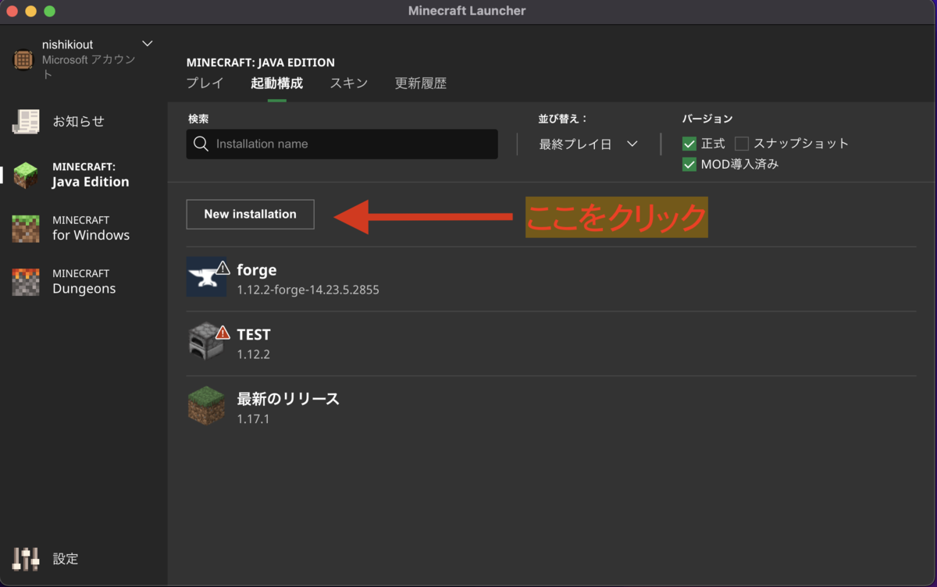Click the TEST furnace icon
937x587 pixels.
[206, 341]
